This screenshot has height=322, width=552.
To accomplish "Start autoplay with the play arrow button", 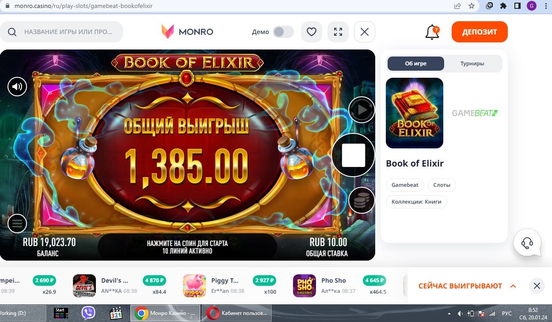I will click(362, 110).
